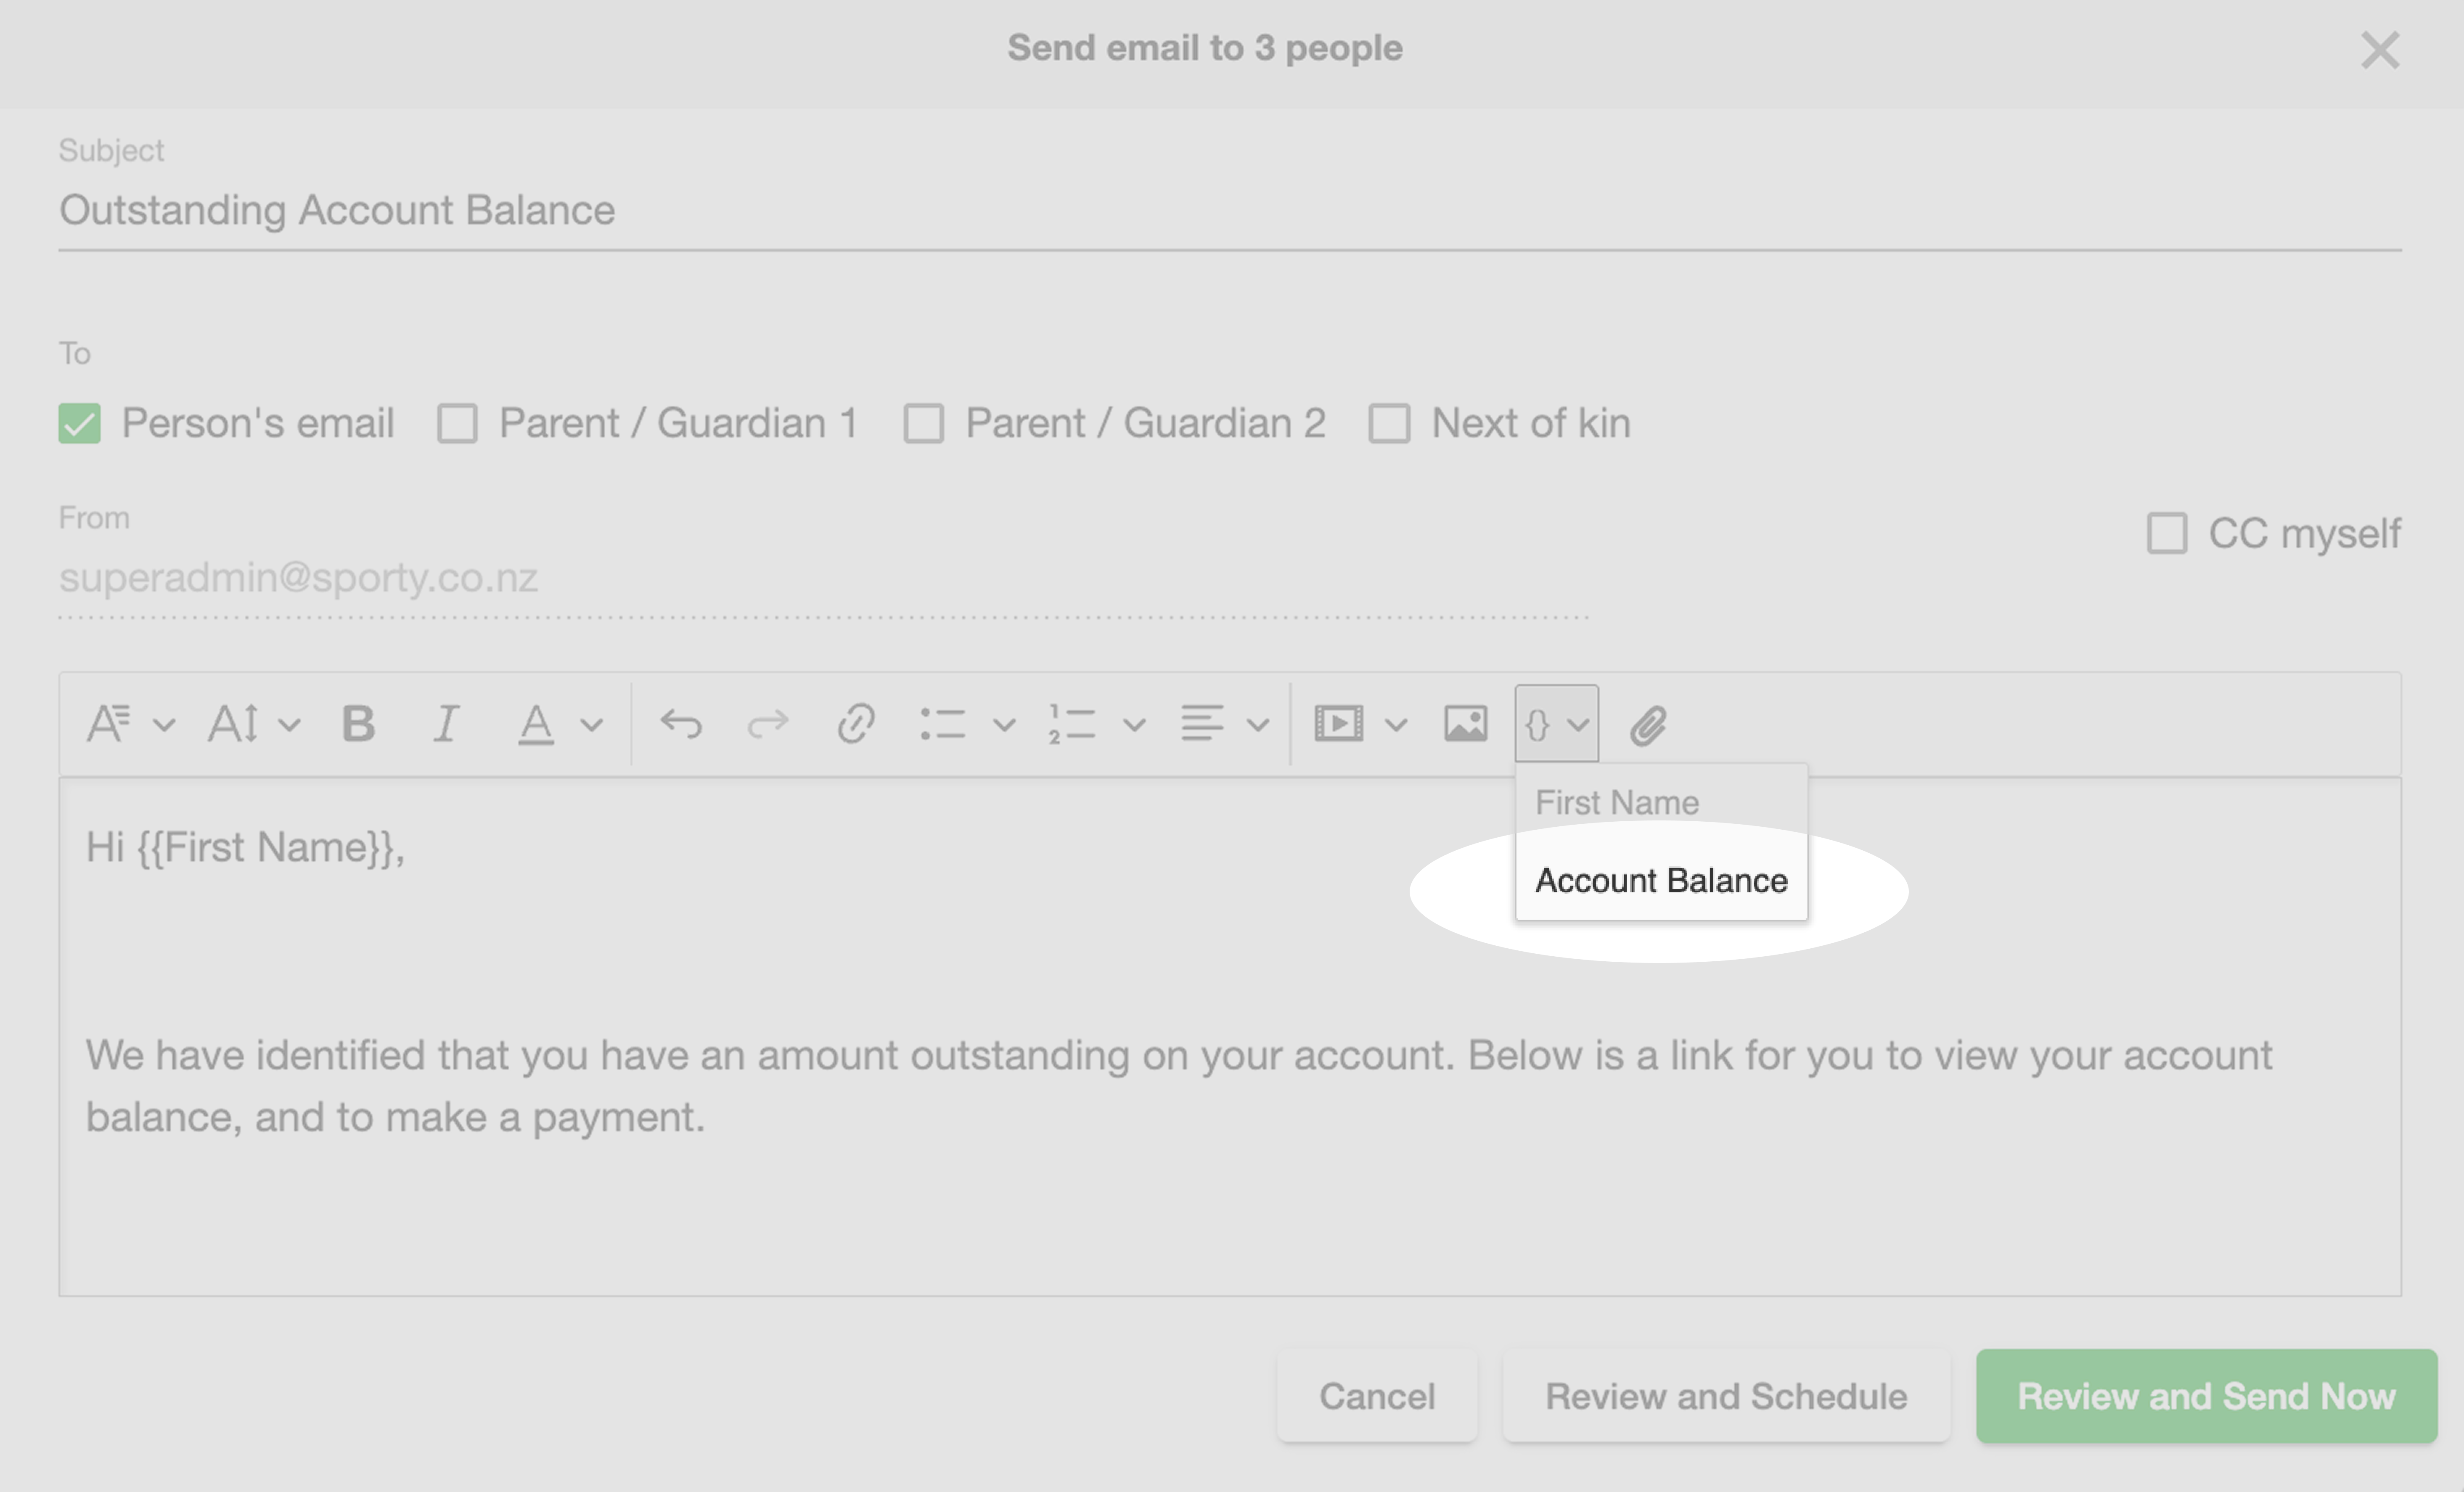Insert a bulleted list
2464x1492 pixels.
tap(942, 724)
